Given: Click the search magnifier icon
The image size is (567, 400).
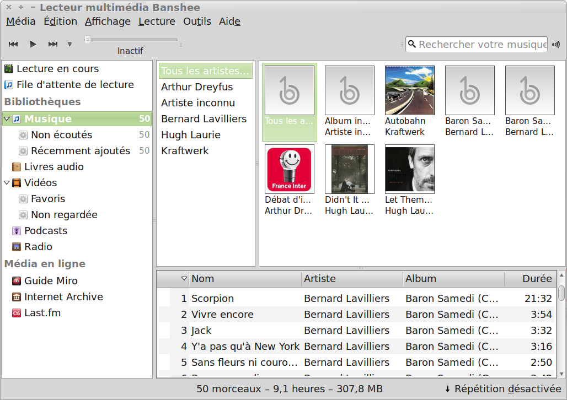Looking at the screenshot, I should click(x=411, y=44).
